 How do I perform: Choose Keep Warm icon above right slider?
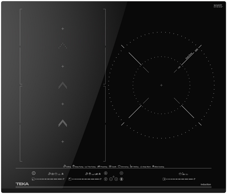coord(187,174)
